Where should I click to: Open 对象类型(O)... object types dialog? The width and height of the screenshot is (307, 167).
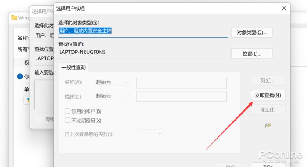(252, 32)
